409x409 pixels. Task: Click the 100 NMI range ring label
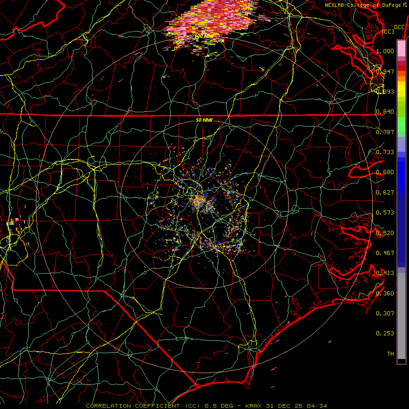(x=204, y=36)
